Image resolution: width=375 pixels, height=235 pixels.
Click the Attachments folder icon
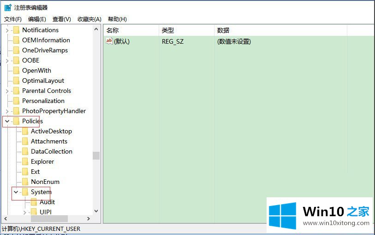click(25, 141)
